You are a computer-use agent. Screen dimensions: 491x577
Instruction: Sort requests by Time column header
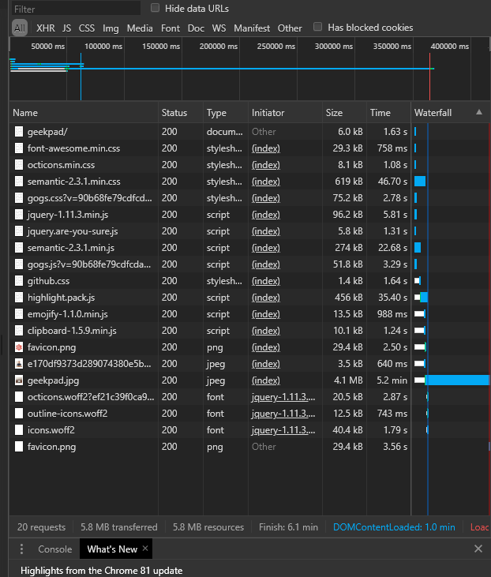[380, 113]
